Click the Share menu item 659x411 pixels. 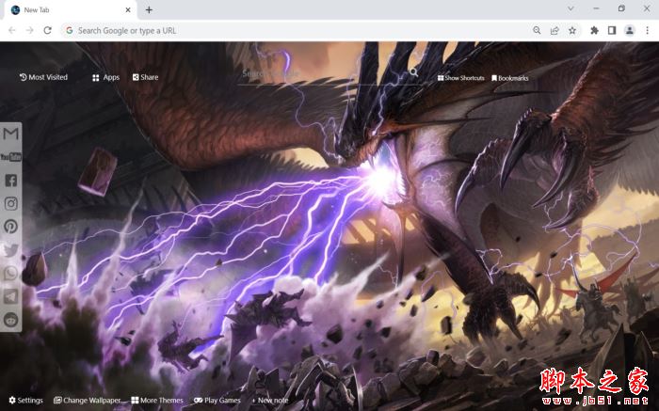[145, 77]
